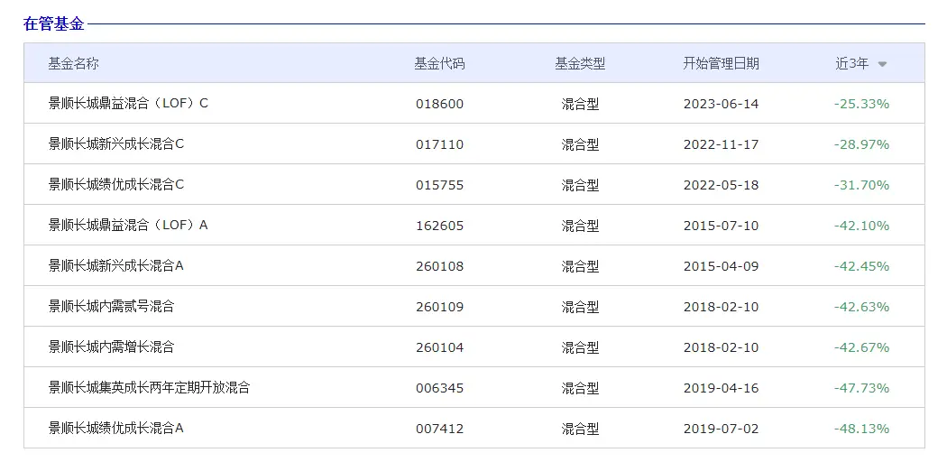
Task: Open fund 景顺长城内需贰号混合
Action: [x=111, y=306]
